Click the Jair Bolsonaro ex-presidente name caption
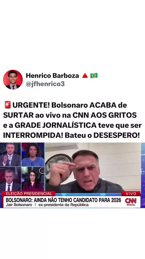The image size is (145, 259). click(47, 205)
